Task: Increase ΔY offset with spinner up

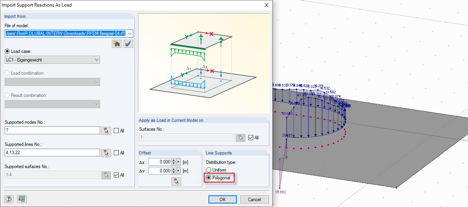Action: coord(174,169)
